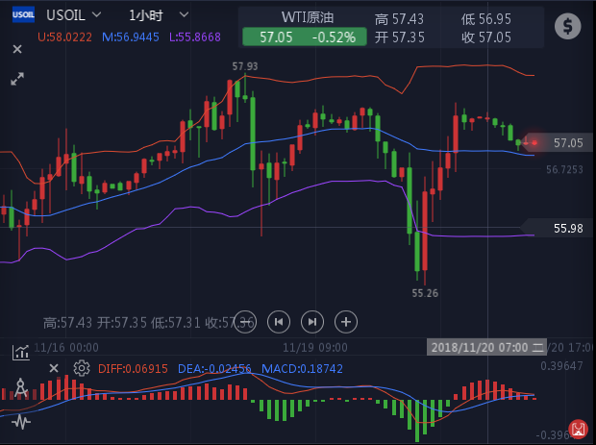The image size is (596, 445).
Task: Click the red icon at bottom right
Action: 579,430
